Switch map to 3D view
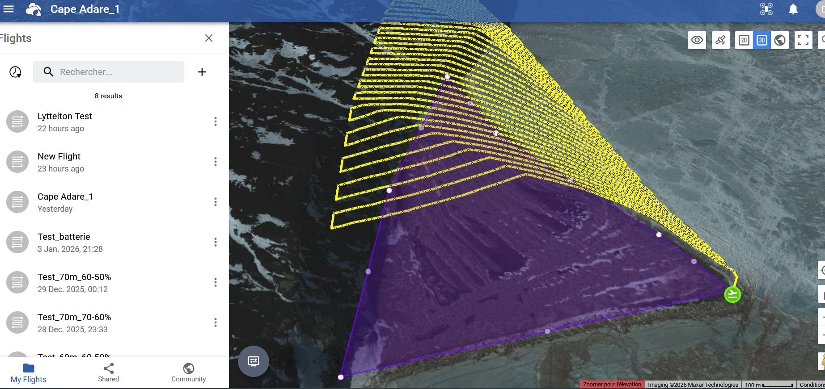The width and height of the screenshot is (825, 389). tap(762, 40)
